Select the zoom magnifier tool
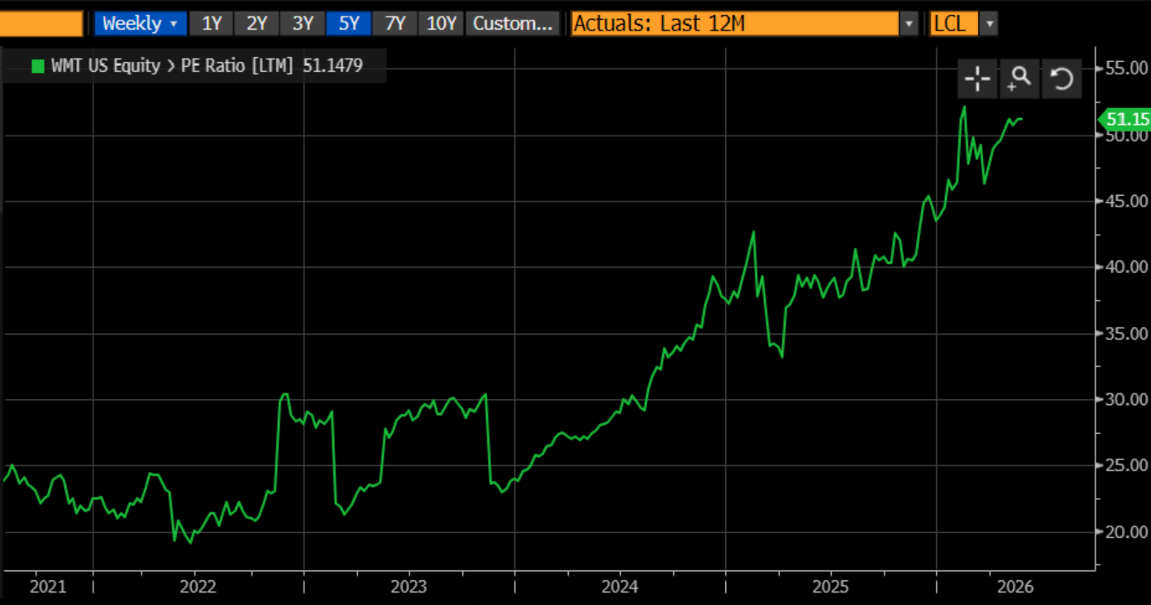1151x605 pixels. click(x=1020, y=79)
